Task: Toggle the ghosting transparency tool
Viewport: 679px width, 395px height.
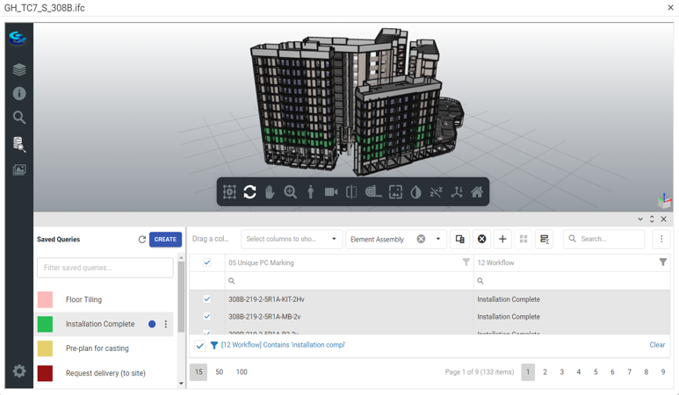Action: 415,191
